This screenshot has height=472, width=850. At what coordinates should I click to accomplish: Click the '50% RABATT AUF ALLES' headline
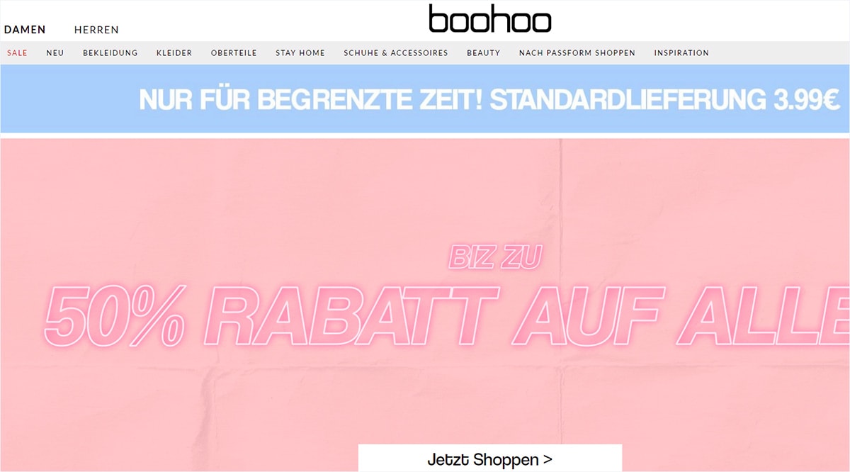tap(446, 314)
